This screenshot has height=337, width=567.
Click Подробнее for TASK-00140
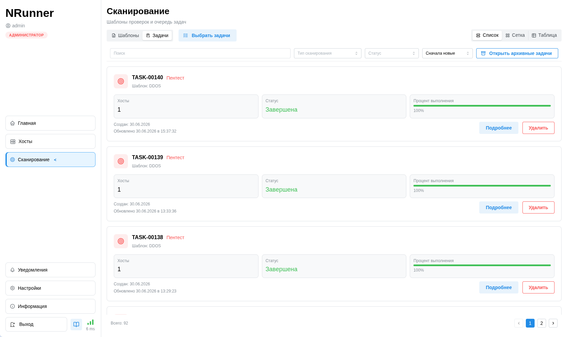(x=498, y=128)
